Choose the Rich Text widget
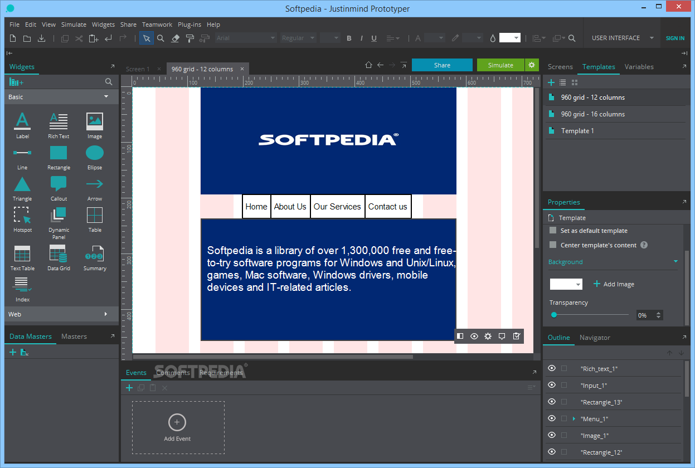The width and height of the screenshot is (695, 468). (x=59, y=125)
